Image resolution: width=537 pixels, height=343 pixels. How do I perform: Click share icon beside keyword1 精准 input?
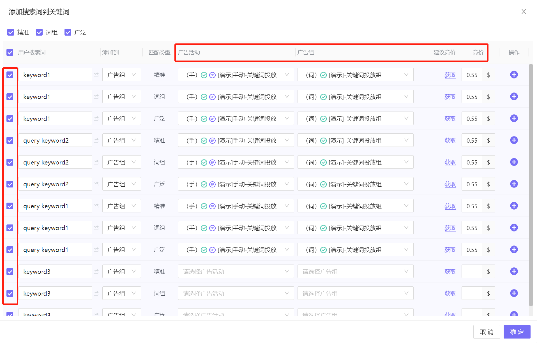pyautogui.click(x=96, y=75)
